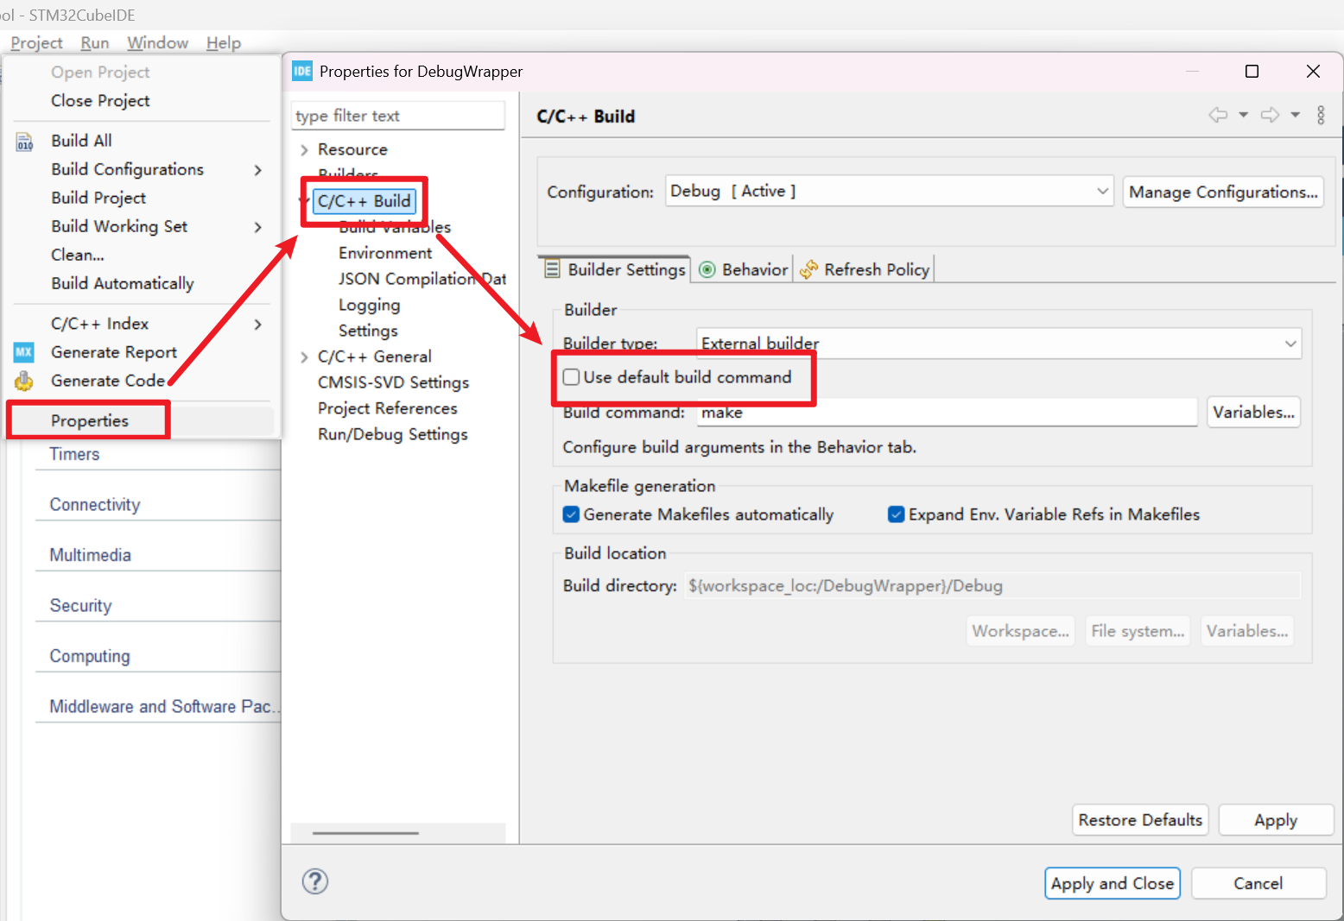Enable Use default build command checkbox
Viewport: 1344px width, 921px height.
pos(571,377)
